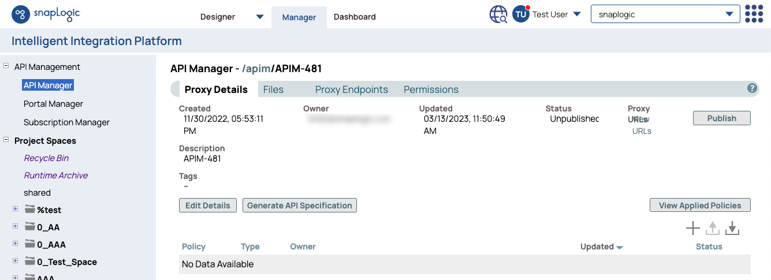Select the shared project space
771x280 pixels.
(37, 192)
